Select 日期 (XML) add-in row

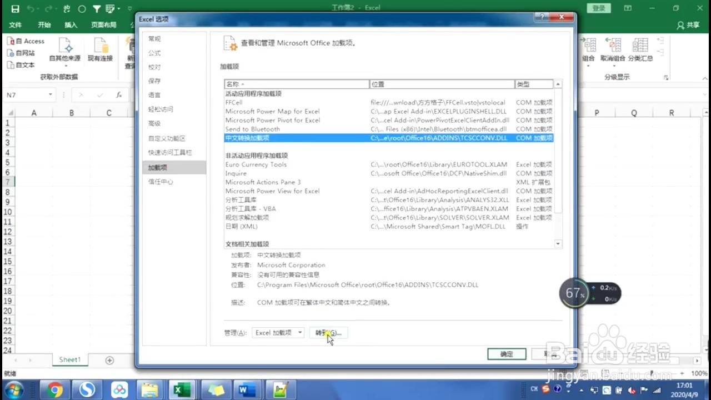(389, 227)
